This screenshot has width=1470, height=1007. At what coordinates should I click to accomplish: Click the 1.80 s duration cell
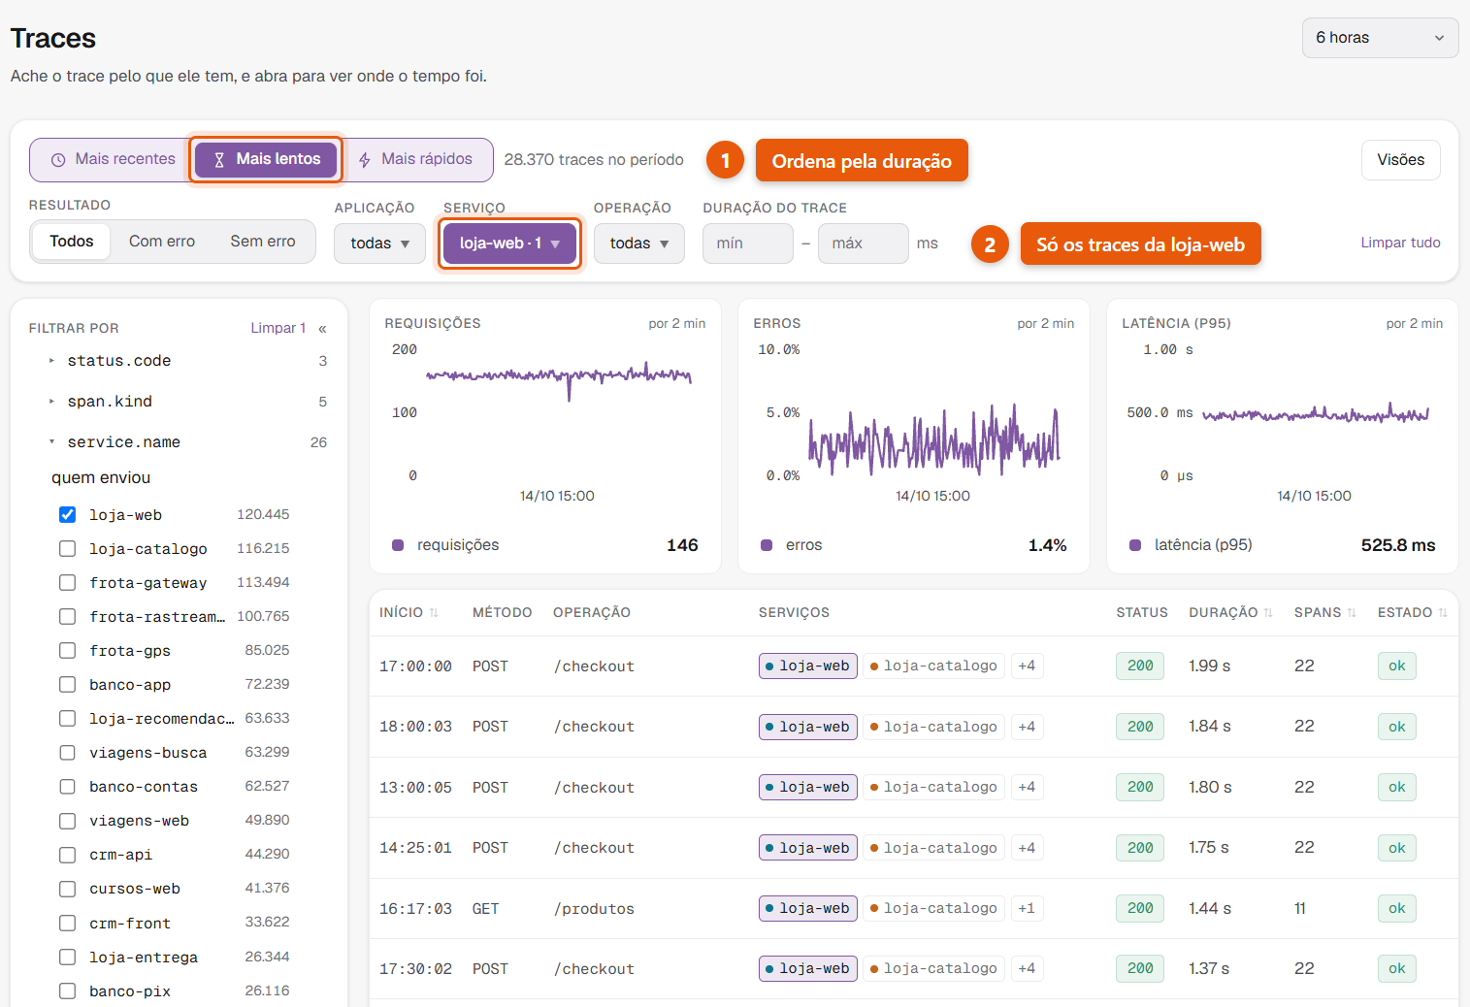1210,788
